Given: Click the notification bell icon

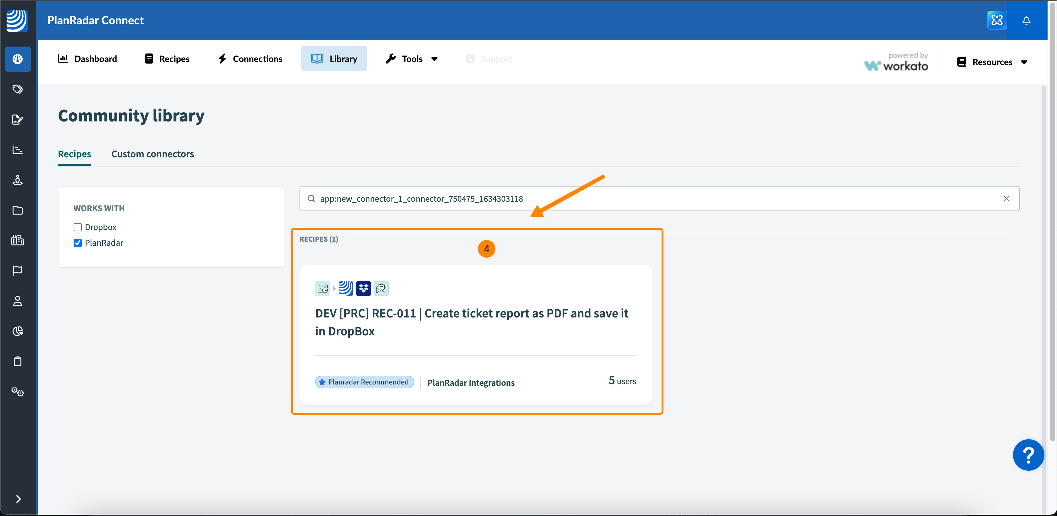Looking at the screenshot, I should coord(1026,20).
